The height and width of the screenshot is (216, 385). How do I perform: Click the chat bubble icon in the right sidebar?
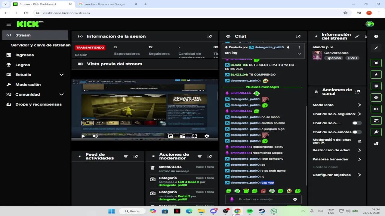[376, 97]
